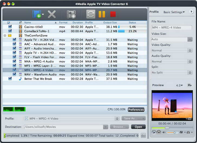Image resolution: width=197 pixels, height=143 pixels.
Task: Open the 4:3 aspect ratio menu
Action: click(x=179, y=85)
